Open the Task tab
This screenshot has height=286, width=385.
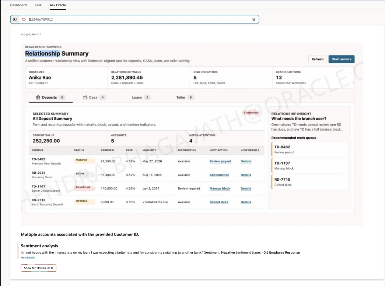(38, 5)
